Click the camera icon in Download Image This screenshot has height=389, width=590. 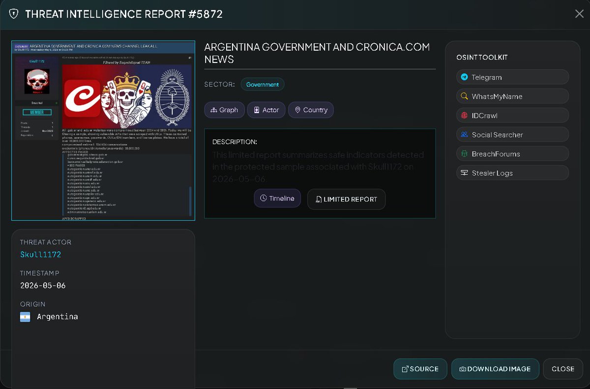pyautogui.click(x=463, y=369)
